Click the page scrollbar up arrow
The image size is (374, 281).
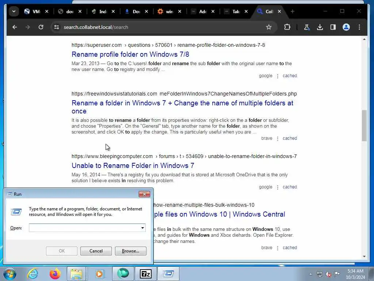(x=364, y=39)
